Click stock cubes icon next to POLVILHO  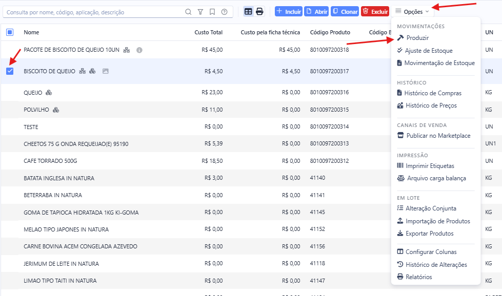tap(56, 110)
